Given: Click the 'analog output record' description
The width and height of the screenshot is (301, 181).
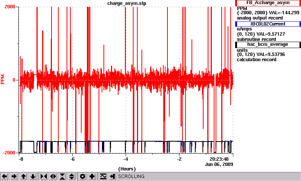Looking at the screenshot, I should pyautogui.click(x=260, y=18).
